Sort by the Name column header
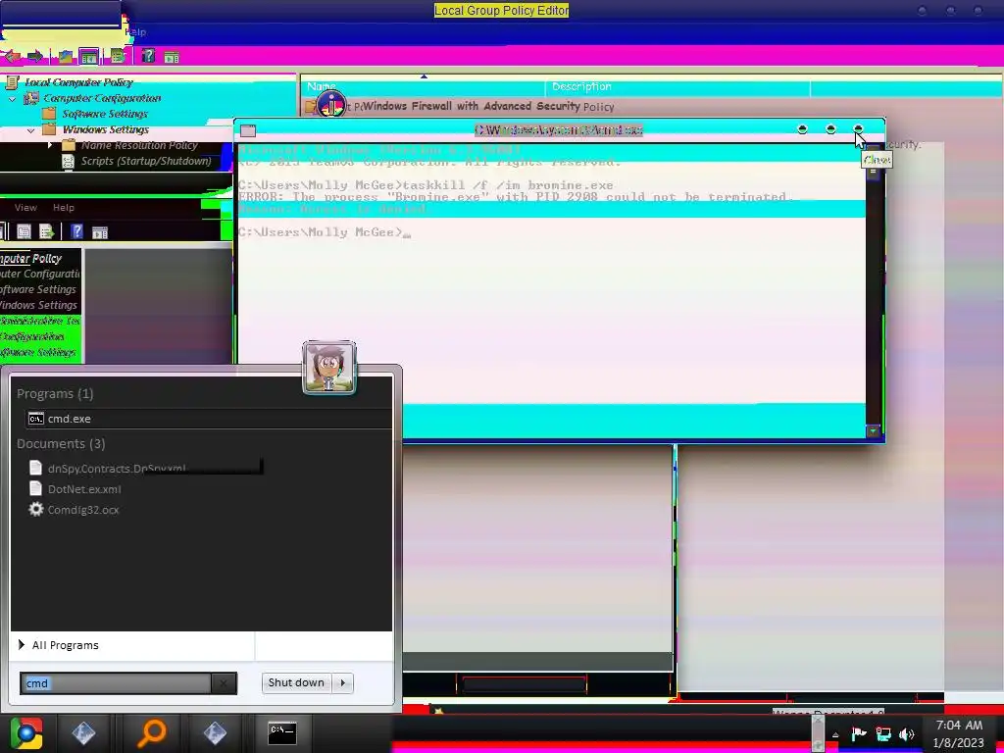1004x753 pixels. pos(423,86)
